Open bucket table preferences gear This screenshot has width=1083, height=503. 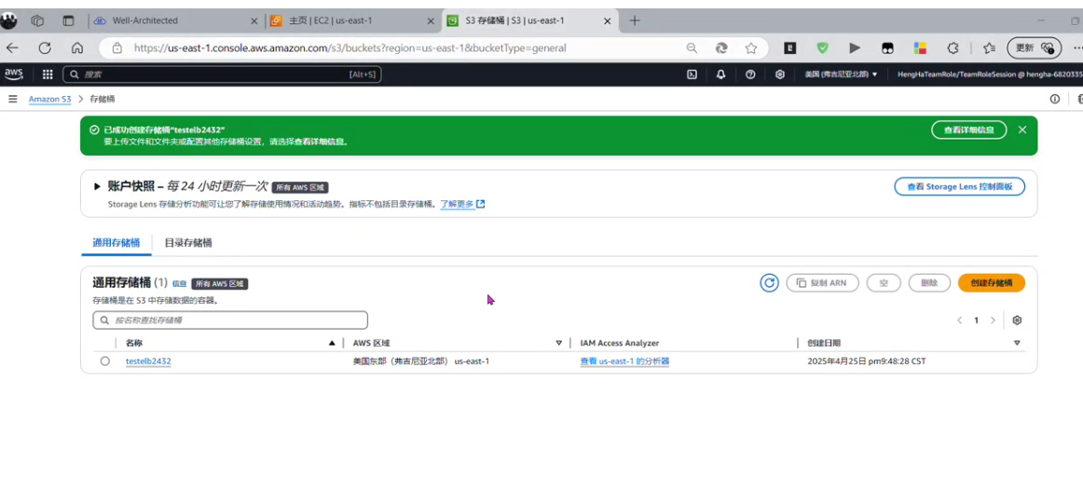(1017, 320)
